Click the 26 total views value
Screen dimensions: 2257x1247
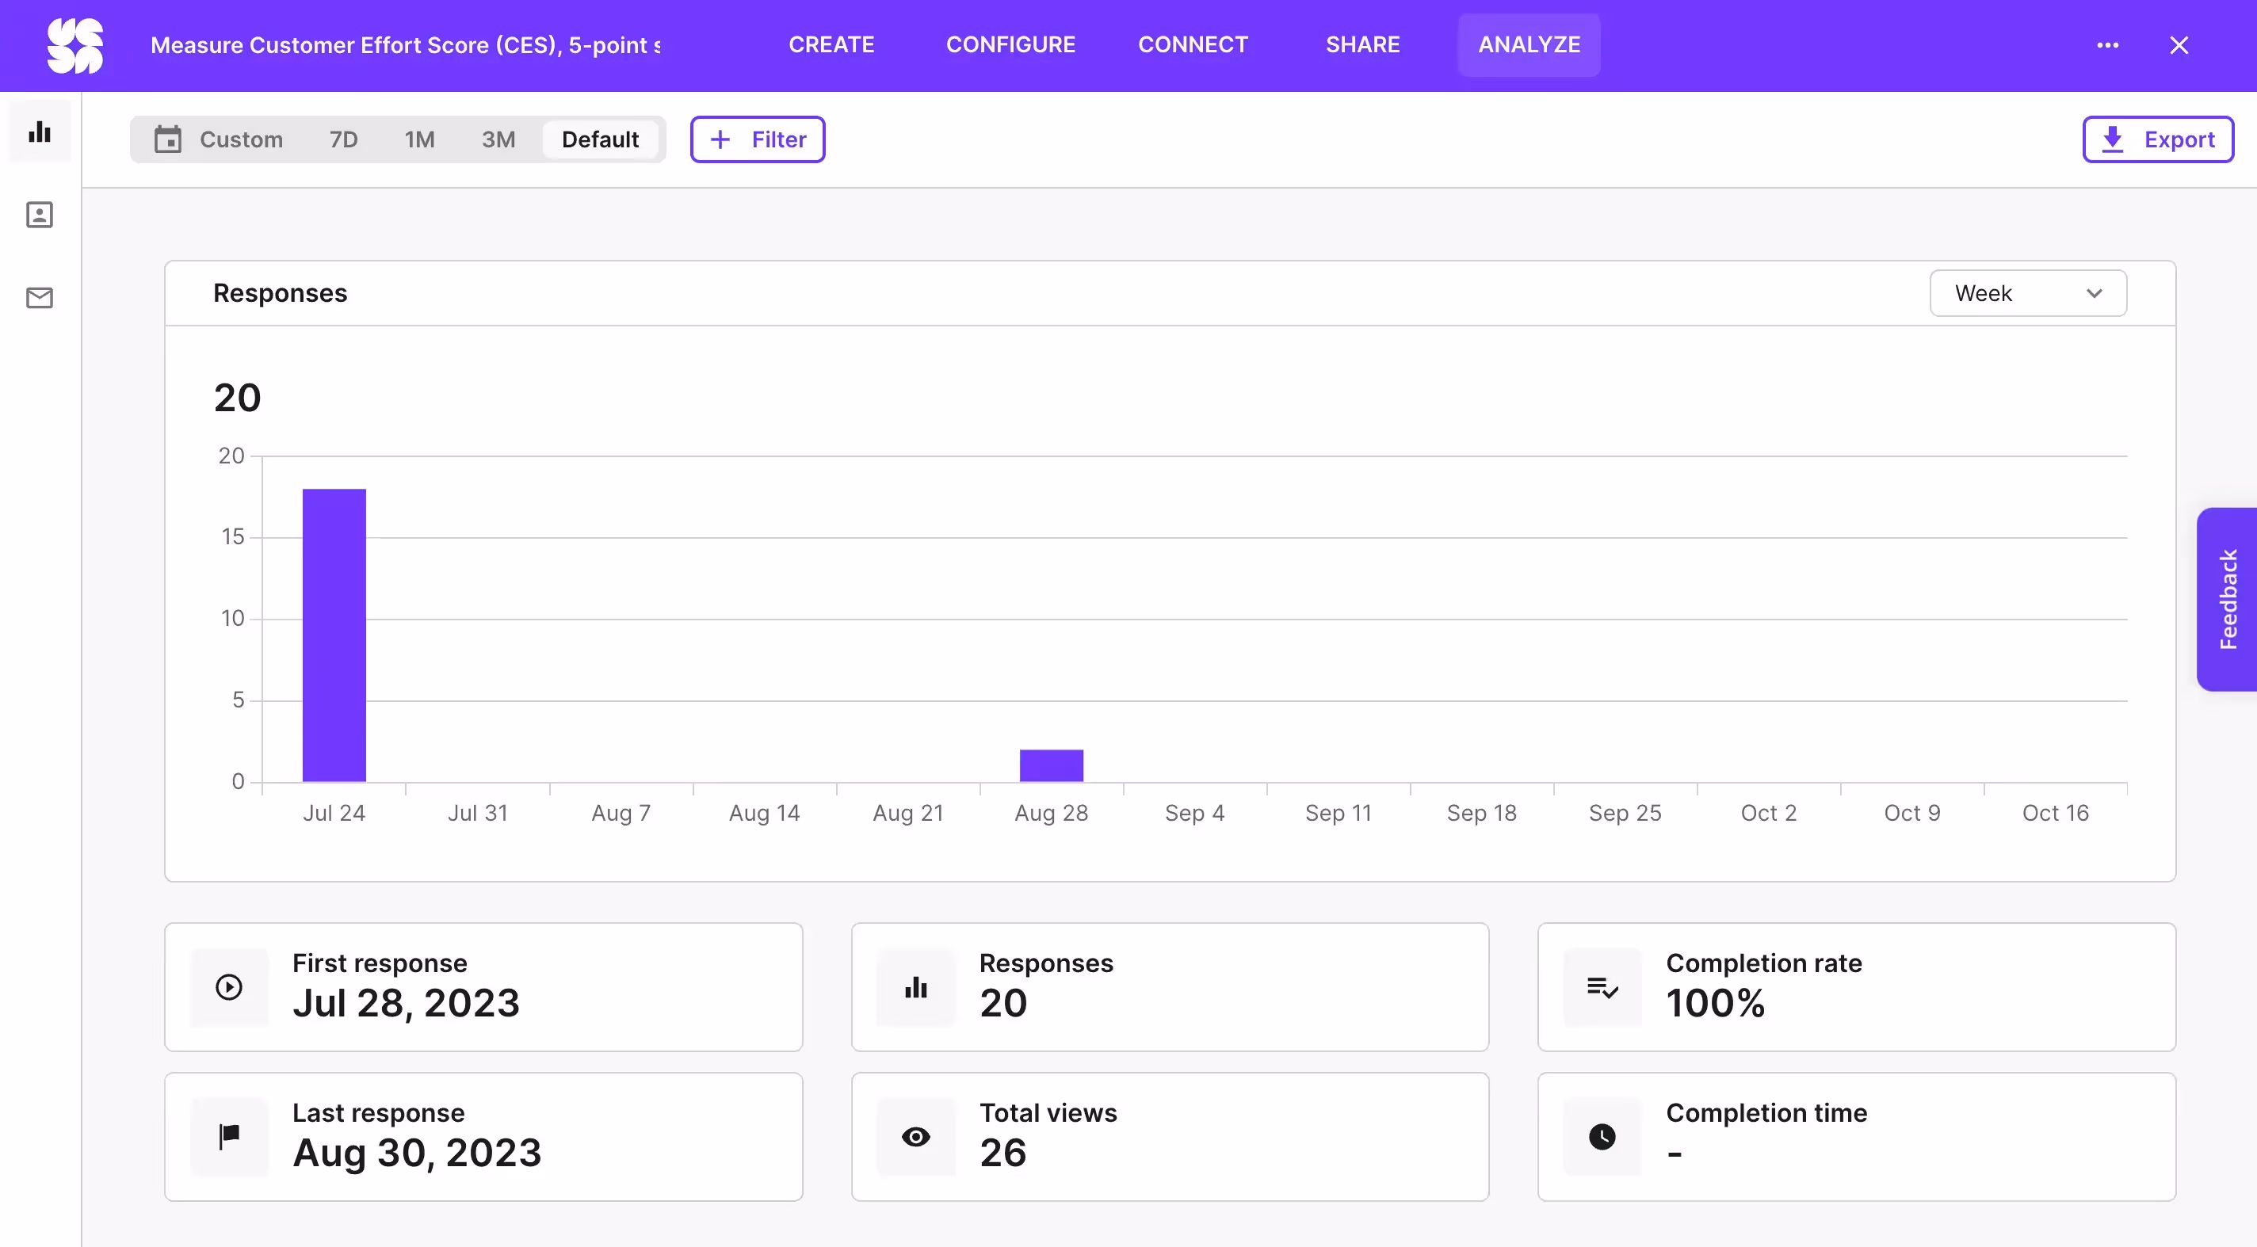click(x=1002, y=1153)
